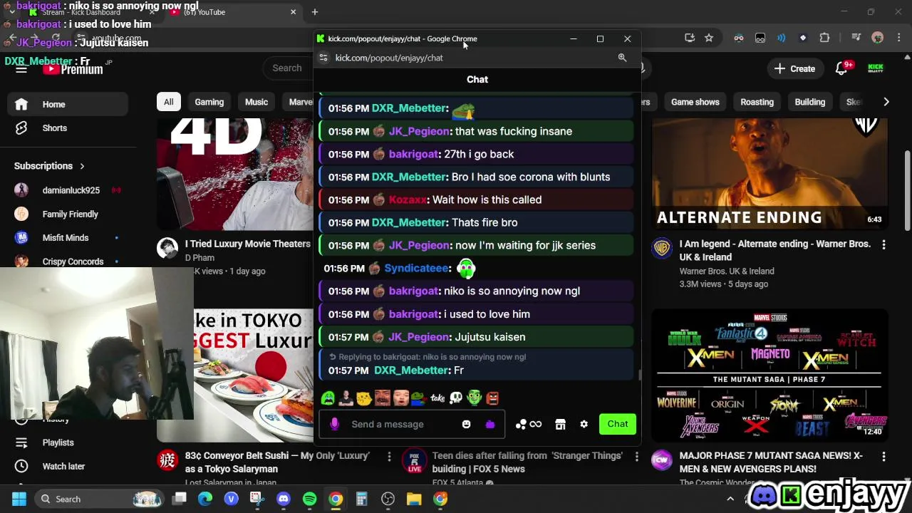Click the YouTube Premium logo
Screen dimensions: 912x513
tap(73, 68)
